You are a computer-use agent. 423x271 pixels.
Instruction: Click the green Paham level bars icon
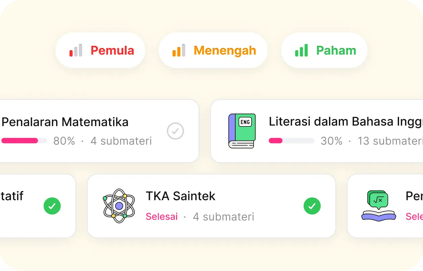pos(301,51)
